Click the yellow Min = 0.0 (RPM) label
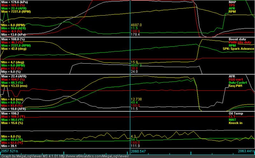The image size is (255, 158). pos(13,25)
